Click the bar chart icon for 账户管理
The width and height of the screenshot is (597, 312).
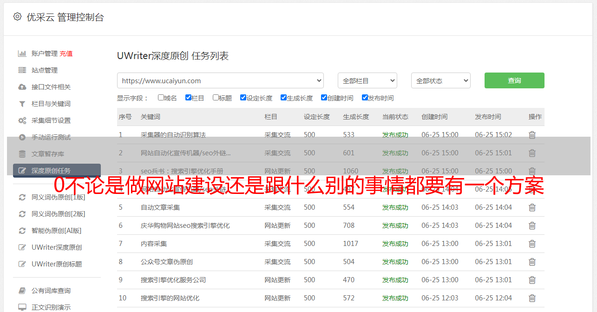[x=22, y=53]
